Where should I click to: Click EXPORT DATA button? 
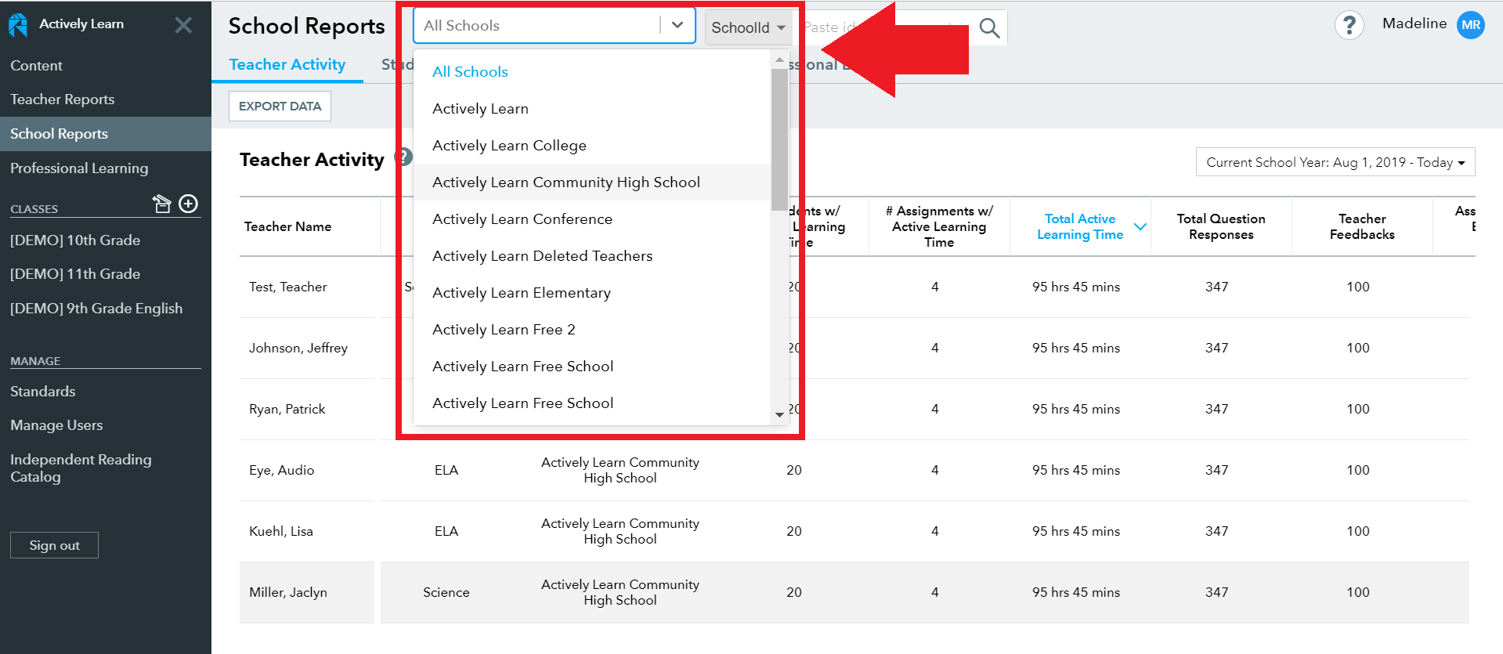pyautogui.click(x=280, y=107)
